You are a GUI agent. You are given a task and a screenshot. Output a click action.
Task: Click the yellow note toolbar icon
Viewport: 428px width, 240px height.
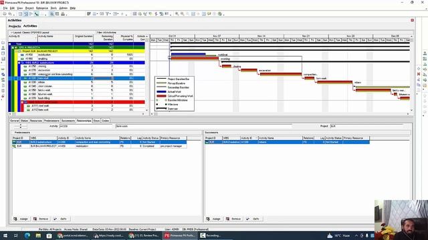click(x=209, y=14)
